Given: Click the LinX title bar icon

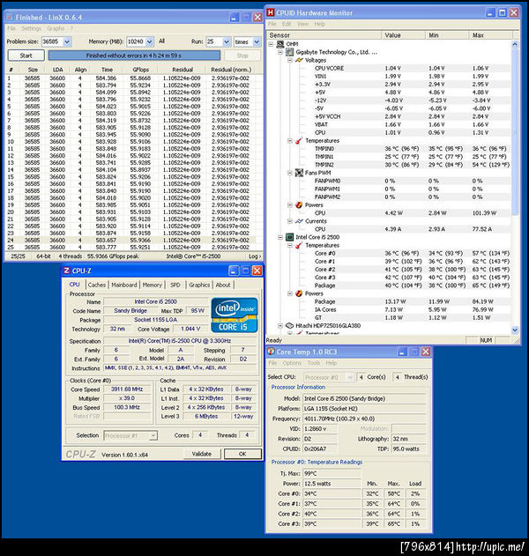Looking at the screenshot, I should point(10,18).
